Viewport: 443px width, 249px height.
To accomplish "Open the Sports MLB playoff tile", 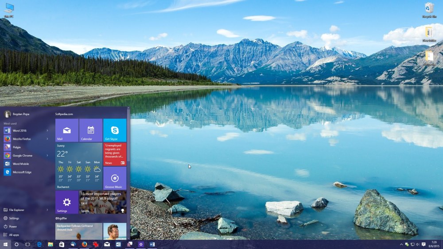I will pos(103,202).
